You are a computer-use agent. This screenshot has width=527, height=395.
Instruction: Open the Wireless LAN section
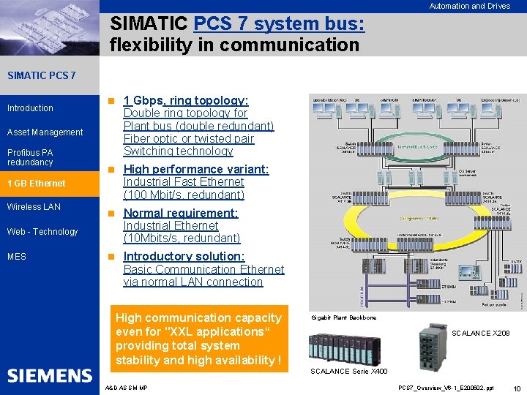click(x=34, y=207)
